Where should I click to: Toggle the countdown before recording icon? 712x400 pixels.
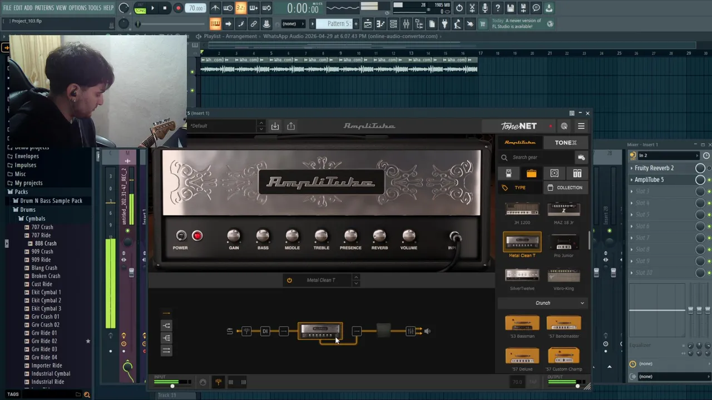pyautogui.click(x=240, y=8)
